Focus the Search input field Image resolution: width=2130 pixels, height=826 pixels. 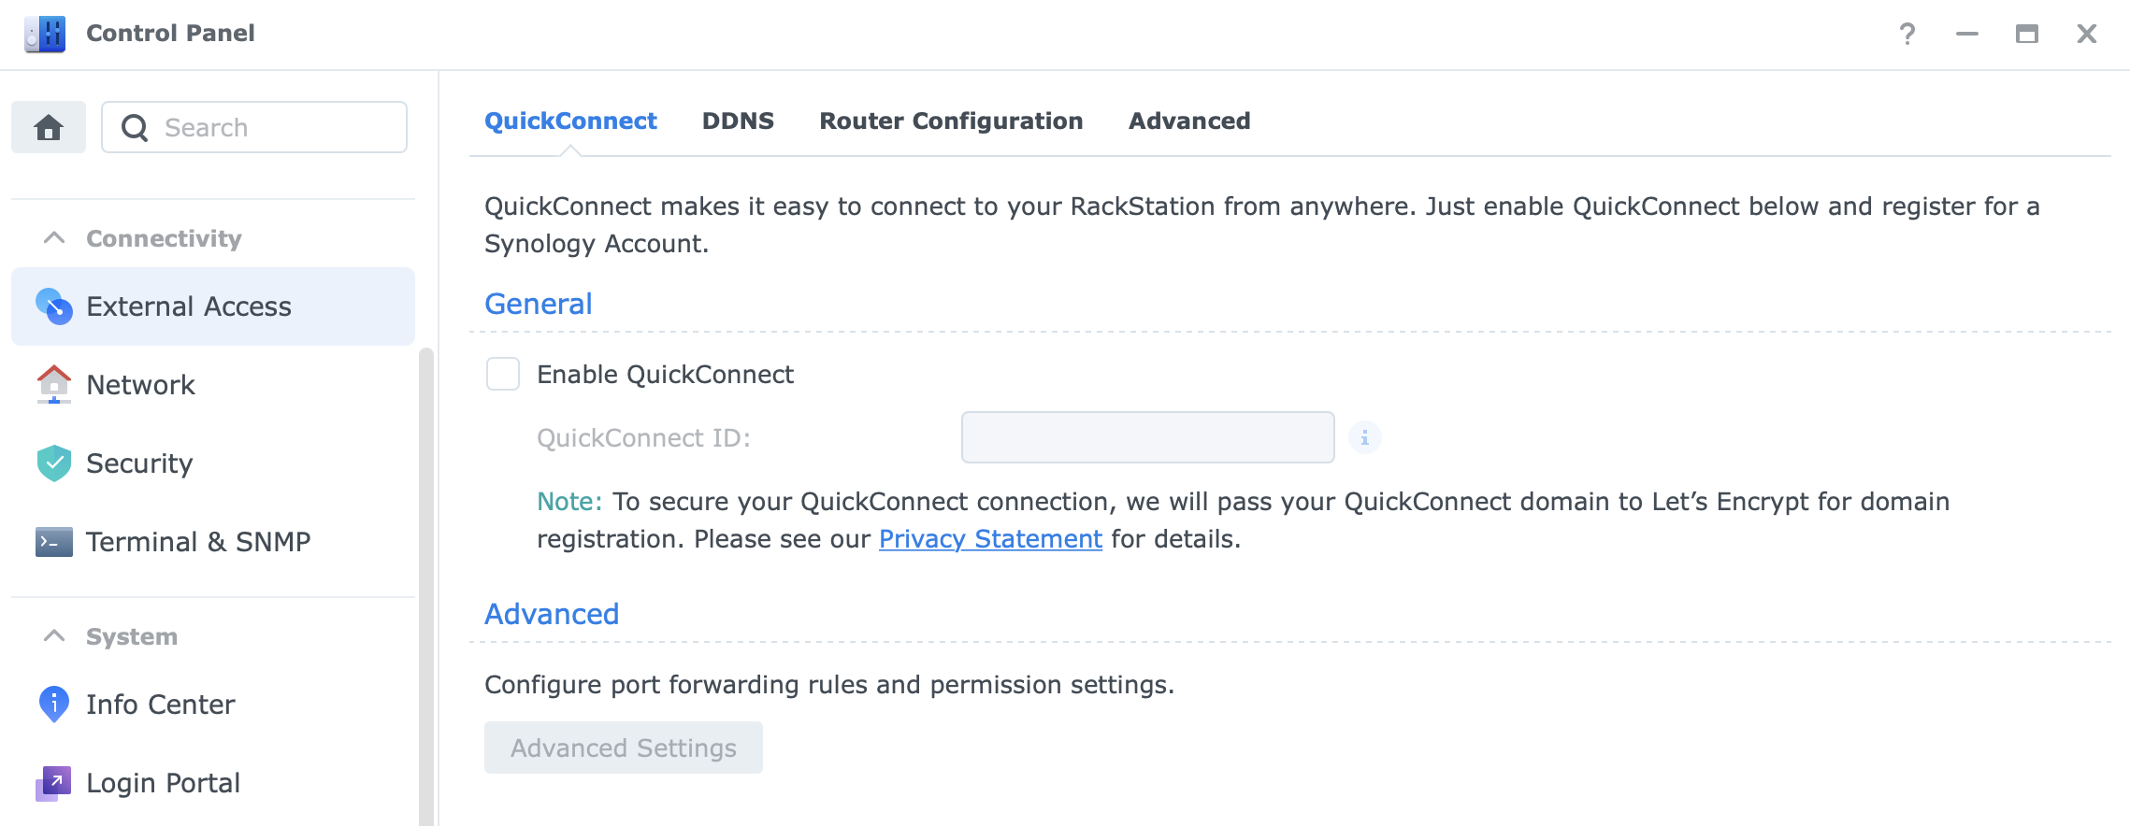254,127
